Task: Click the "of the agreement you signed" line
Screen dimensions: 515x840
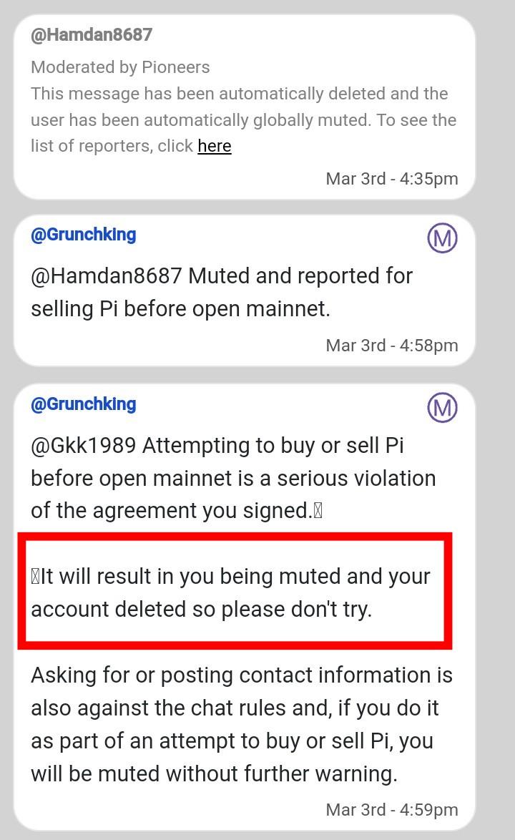Action: (172, 511)
